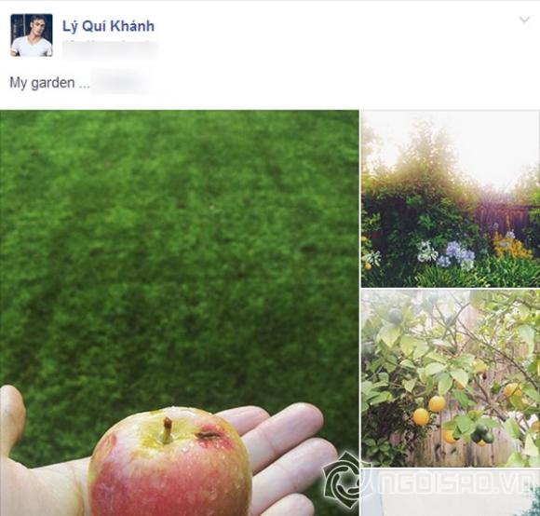Click the ngoisao.vn watermark logo emblem
Screen dimensions: 540x516
pyautogui.click(x=342, y=478)
